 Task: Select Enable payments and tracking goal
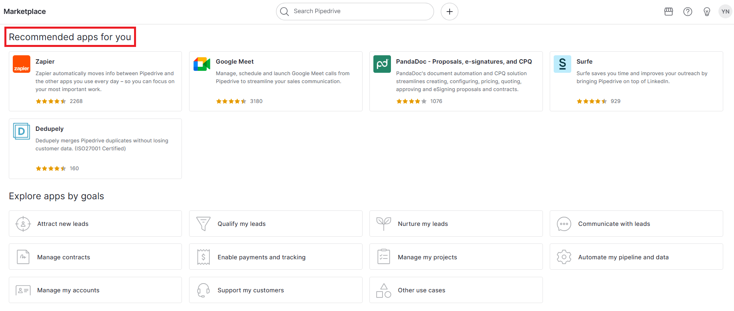pos(276,257)
